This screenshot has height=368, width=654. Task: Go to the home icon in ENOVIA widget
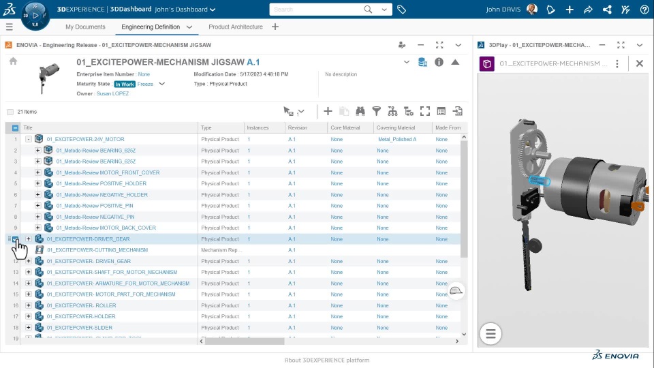pos(14,61)
